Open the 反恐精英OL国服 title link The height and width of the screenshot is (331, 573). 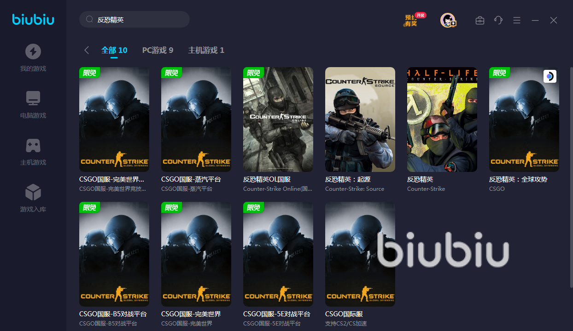click(267, 179)
